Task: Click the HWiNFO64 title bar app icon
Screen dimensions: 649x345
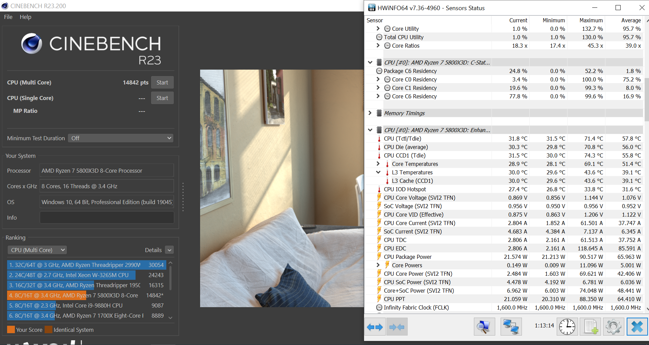Action: click(371, 8)
